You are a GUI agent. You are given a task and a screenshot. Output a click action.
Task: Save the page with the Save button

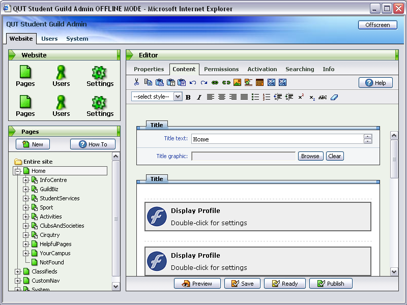(243, 284)
